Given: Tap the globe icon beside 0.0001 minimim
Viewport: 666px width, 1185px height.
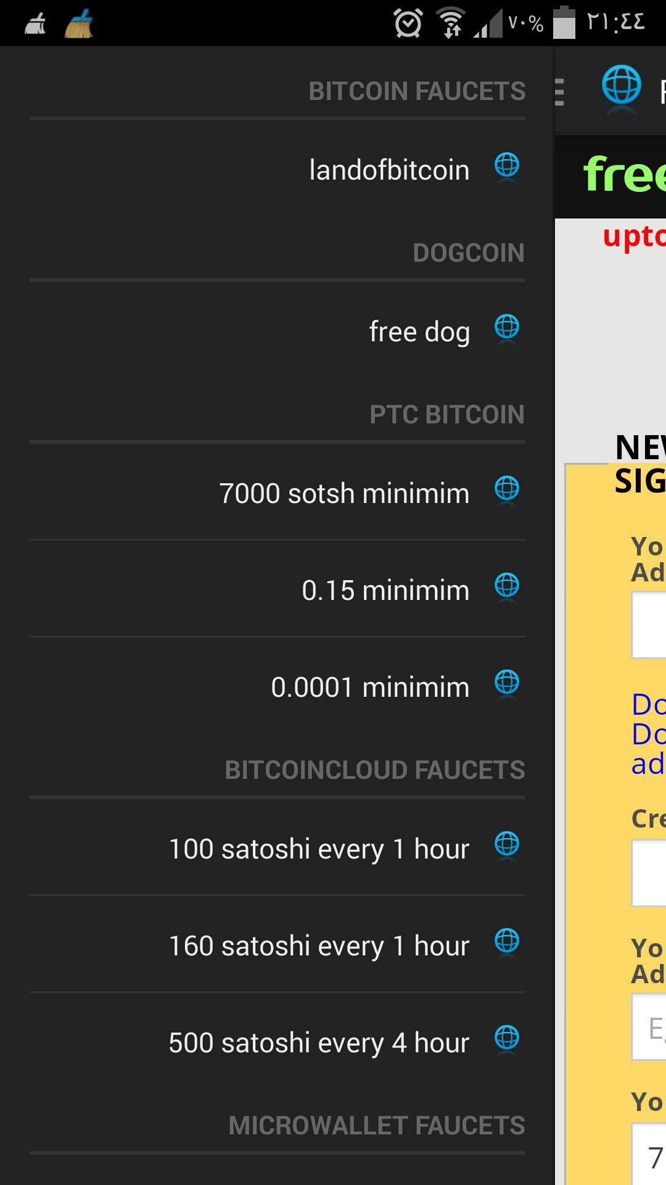Looking at the screenshot, I should (x=506, y=683).
